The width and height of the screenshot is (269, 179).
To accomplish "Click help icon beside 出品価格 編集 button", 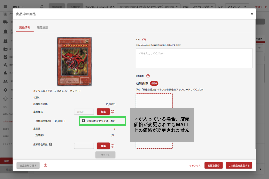I will (113, 112).
